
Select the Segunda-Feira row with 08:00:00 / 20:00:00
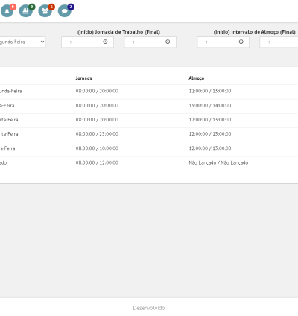tap(149, 92)
